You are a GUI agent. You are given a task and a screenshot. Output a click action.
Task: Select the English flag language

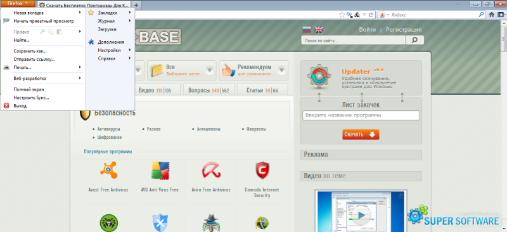319,30
